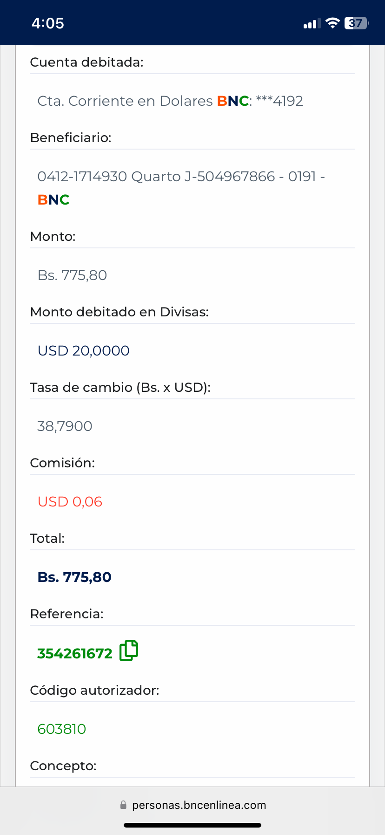Copy the reference number using the copy icon

click(x=129, y=651)
